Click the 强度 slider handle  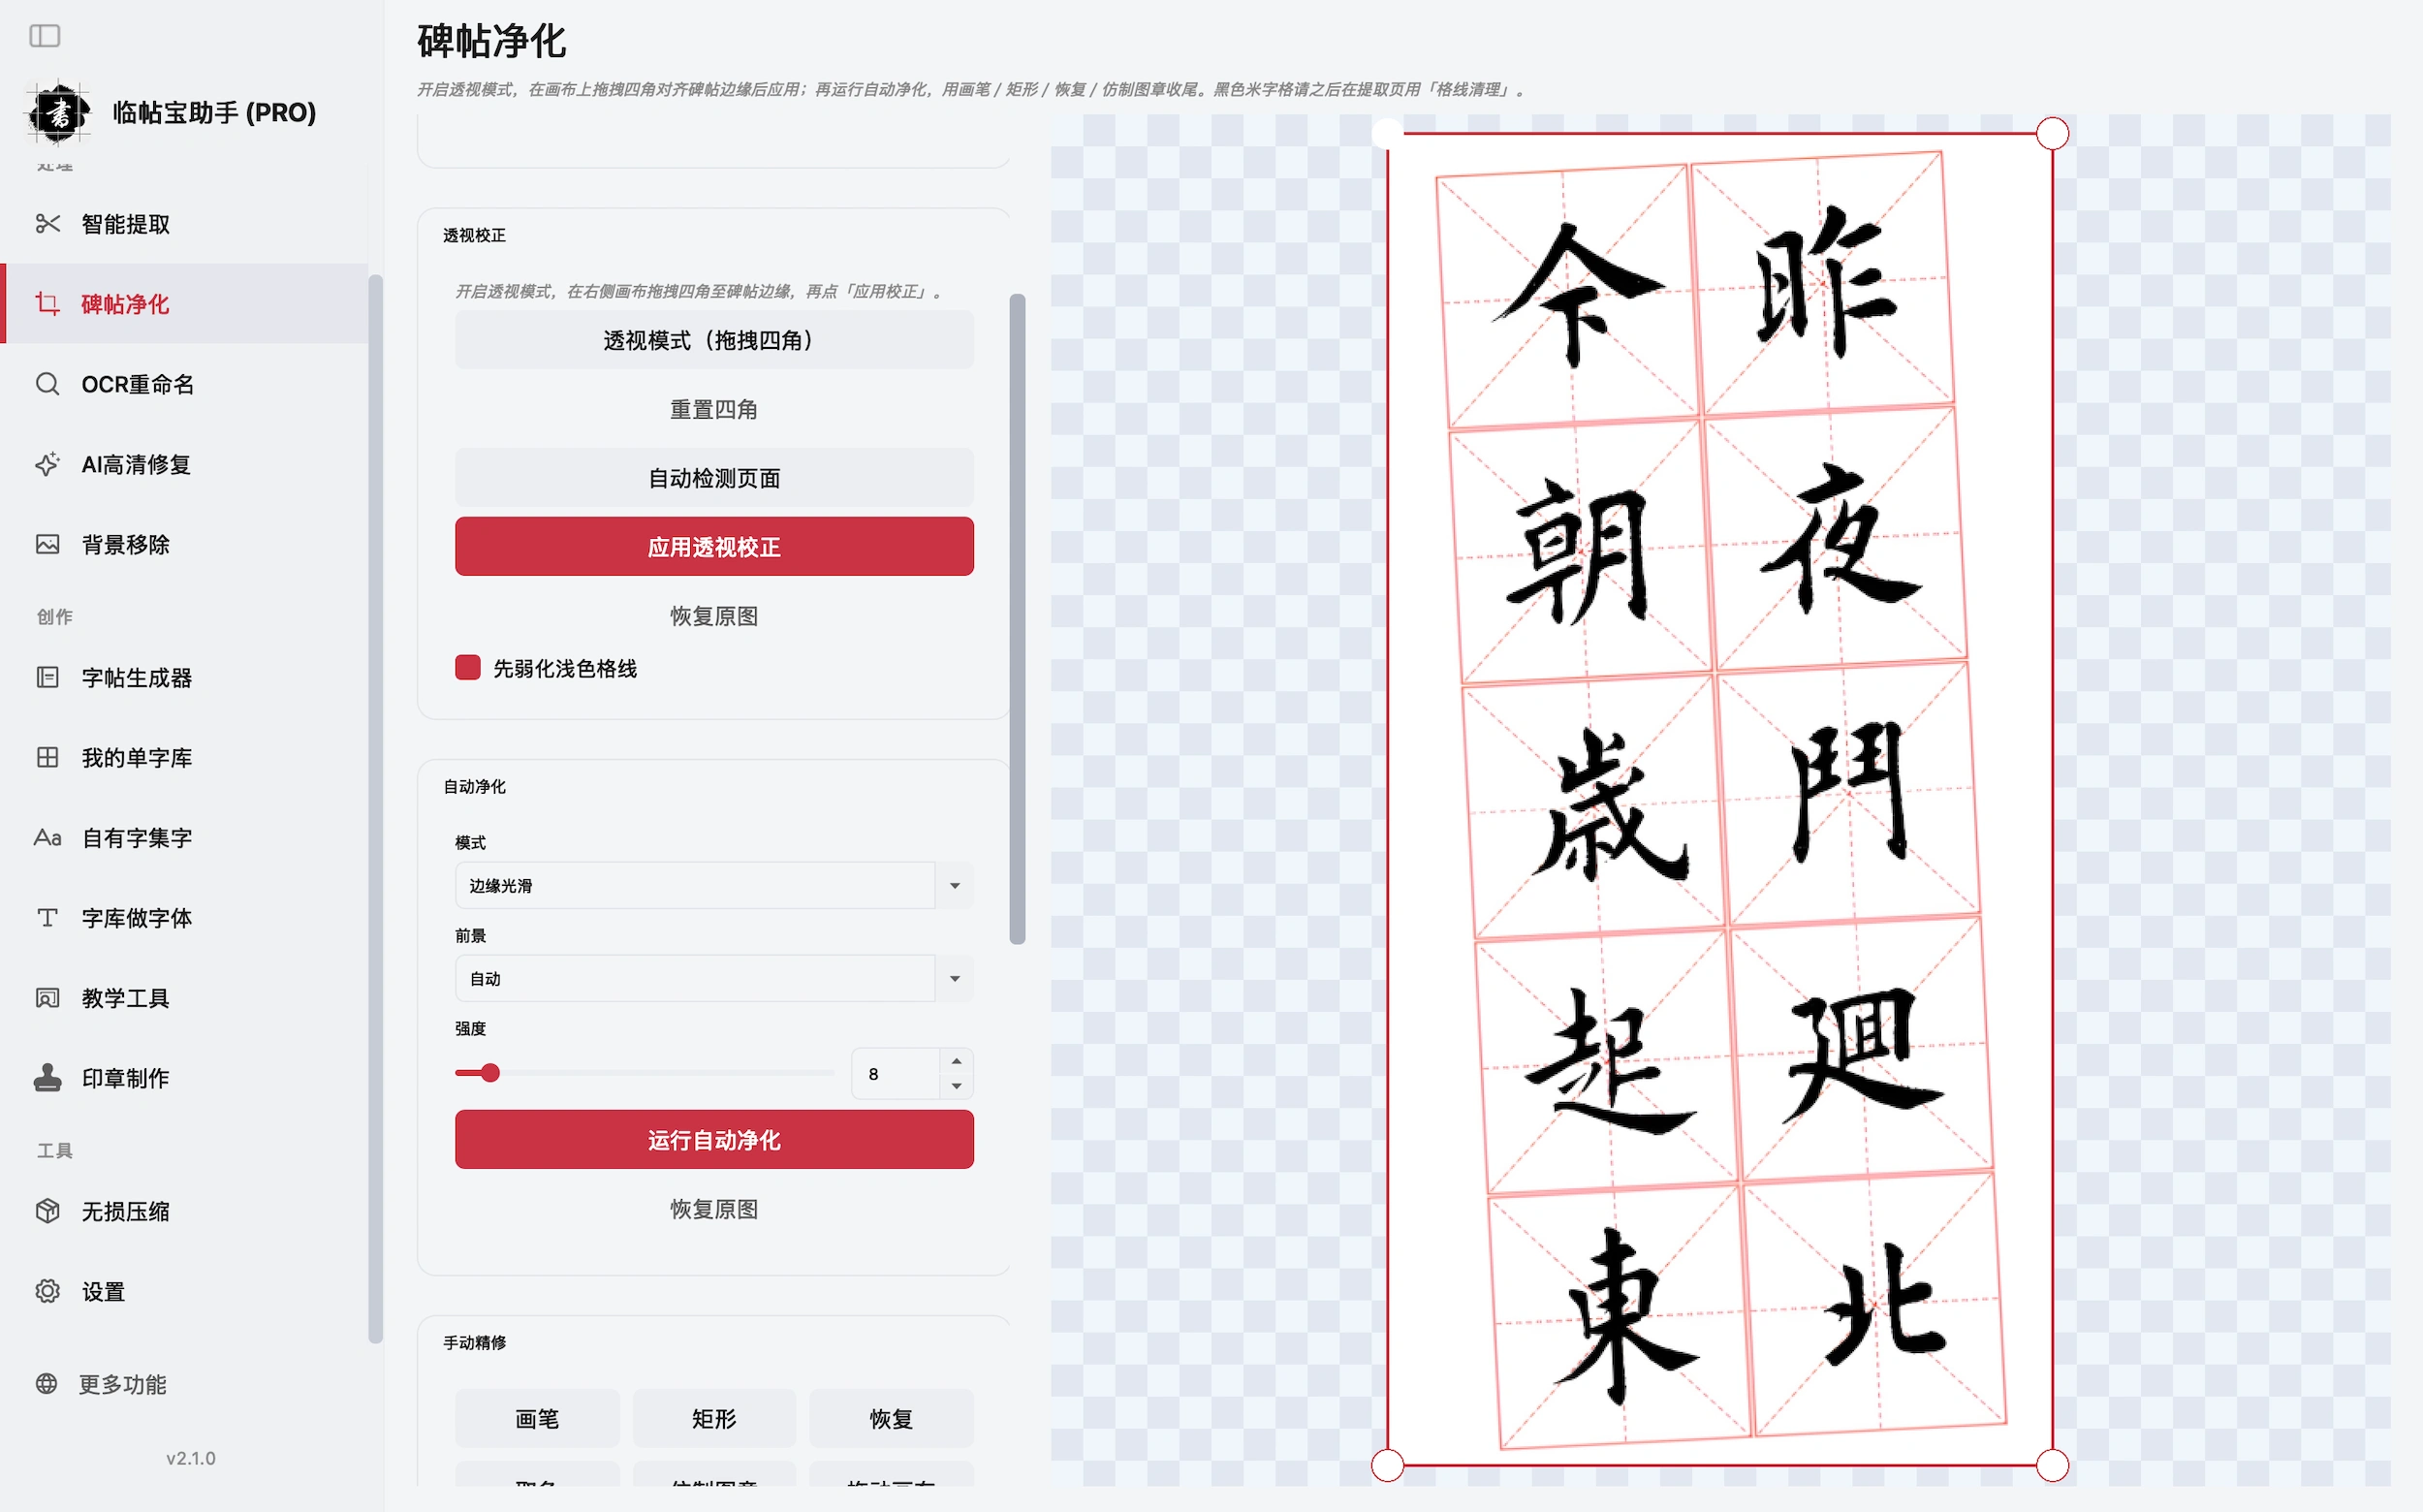coord(490,1073)
